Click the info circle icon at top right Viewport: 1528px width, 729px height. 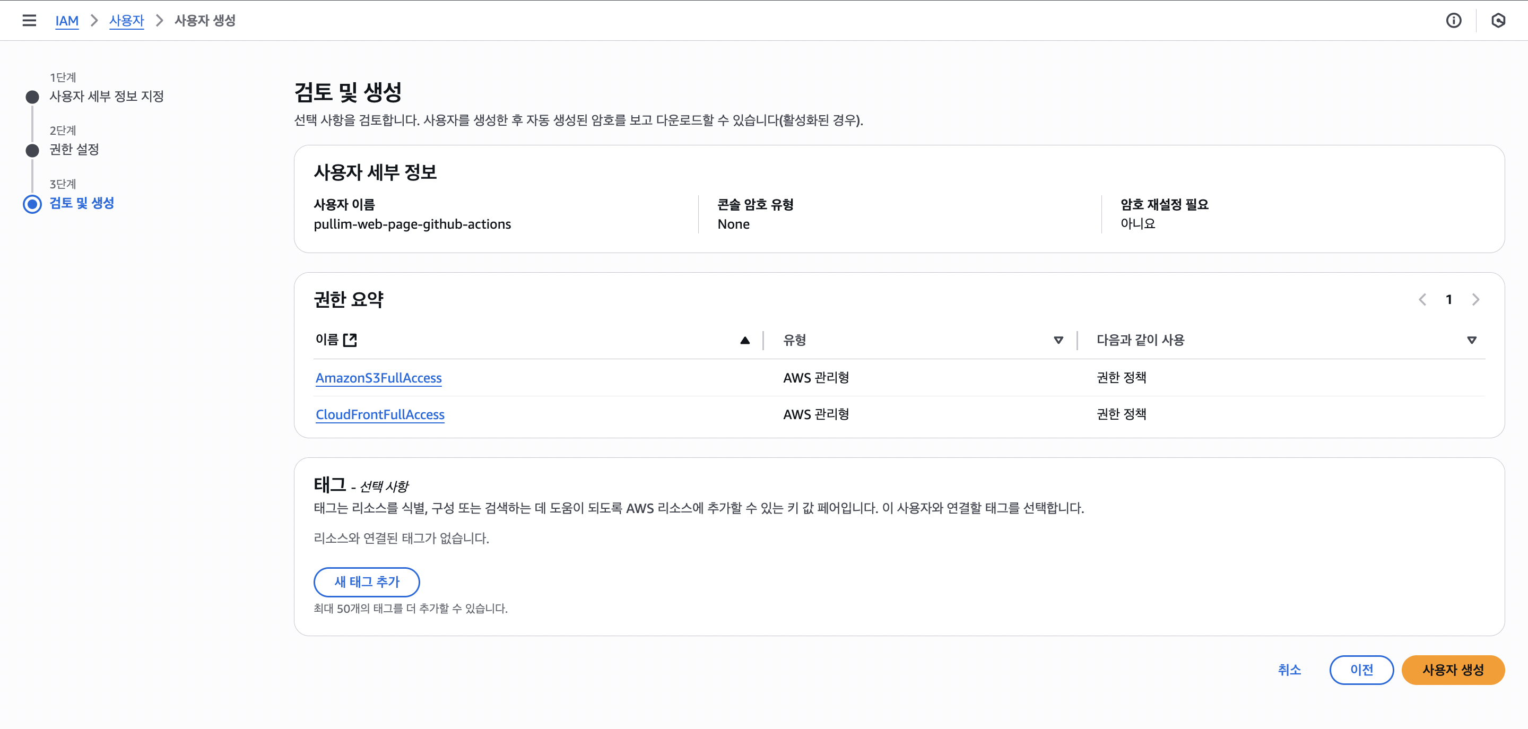[x=1453, y=21]
